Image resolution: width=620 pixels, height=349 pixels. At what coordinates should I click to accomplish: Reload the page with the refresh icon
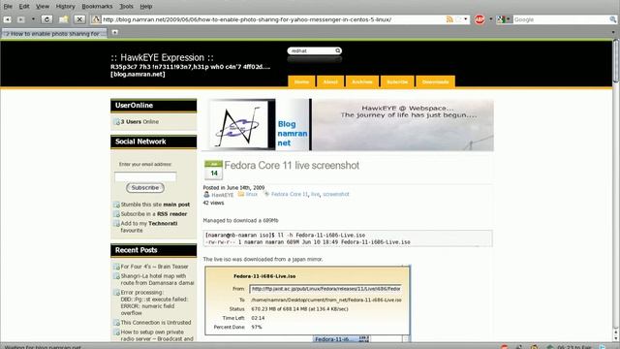tap(46, 19)
